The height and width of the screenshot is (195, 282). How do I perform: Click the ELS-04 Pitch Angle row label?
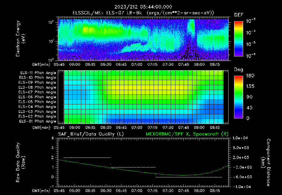click(x=37, y=107)
